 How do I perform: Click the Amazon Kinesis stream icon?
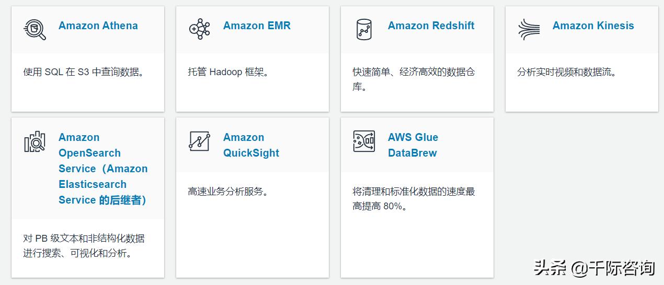[529, 29]
